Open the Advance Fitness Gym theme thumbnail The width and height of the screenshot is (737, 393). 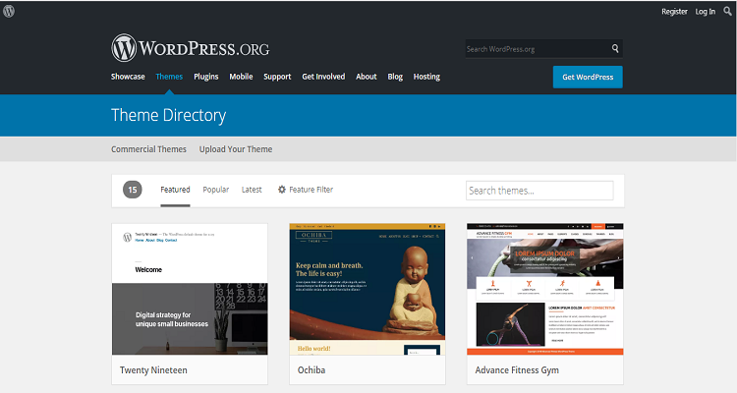545,289
